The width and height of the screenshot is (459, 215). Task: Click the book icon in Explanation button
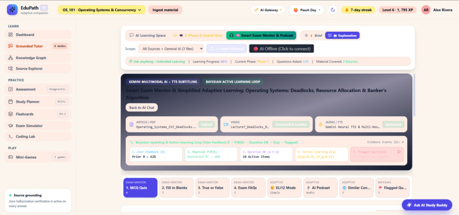[x=330, y=36]
